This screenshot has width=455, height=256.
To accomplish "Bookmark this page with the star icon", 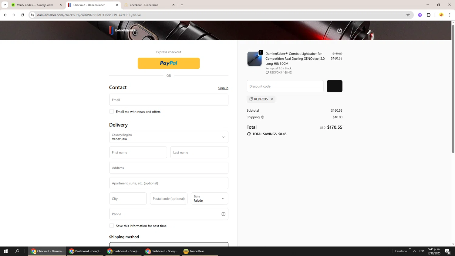I will 408,15.
